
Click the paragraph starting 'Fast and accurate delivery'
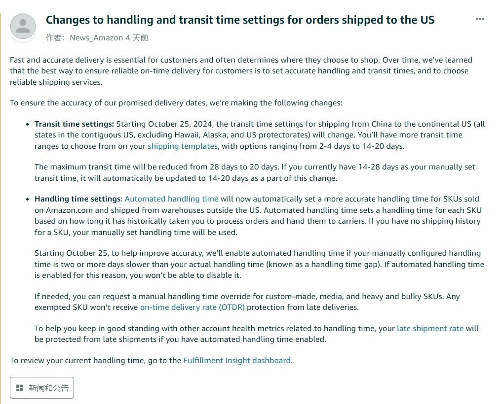coord(241,71)
